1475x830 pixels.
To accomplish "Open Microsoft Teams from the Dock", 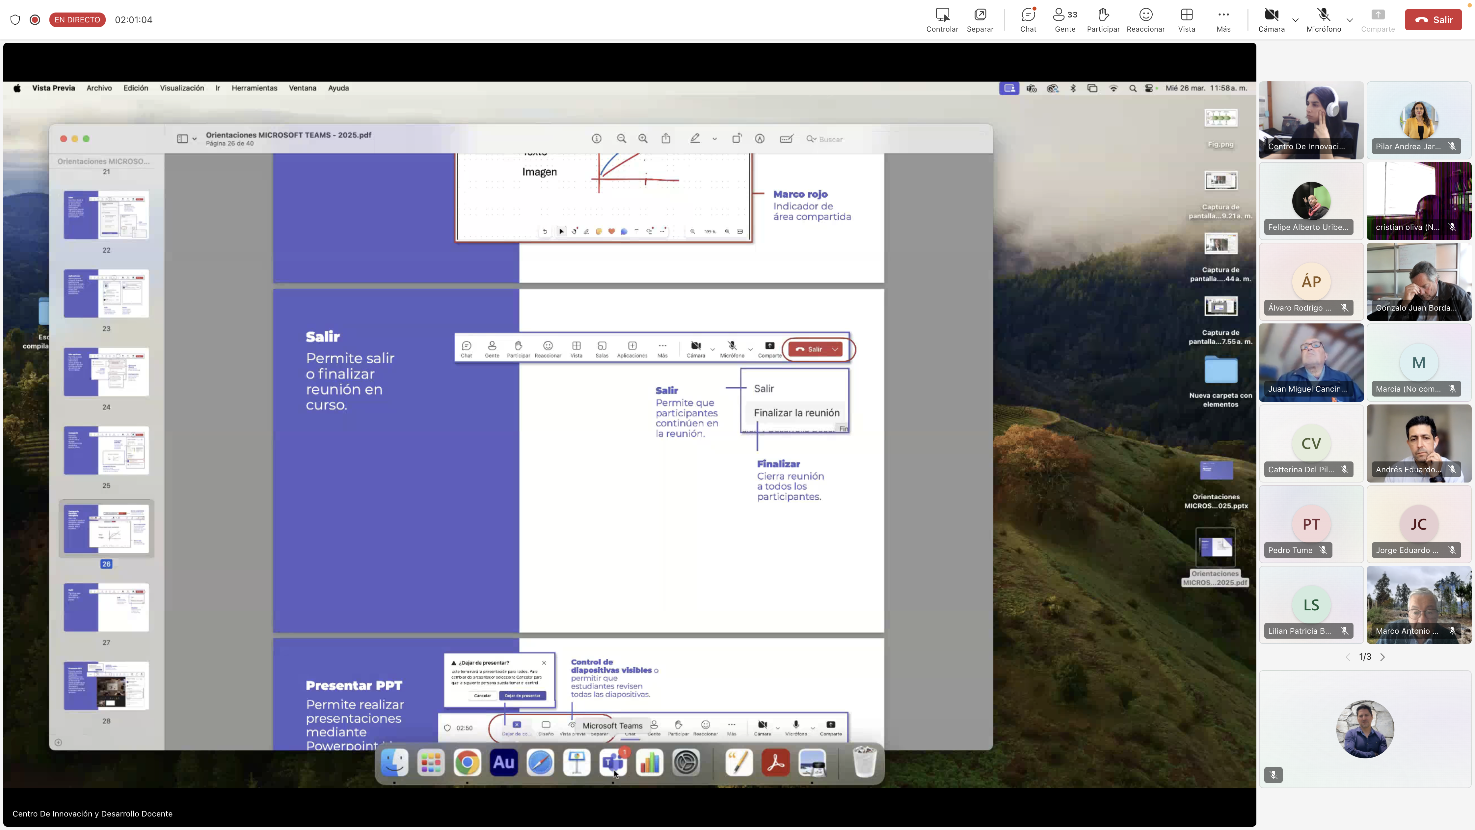I will 613,762.
